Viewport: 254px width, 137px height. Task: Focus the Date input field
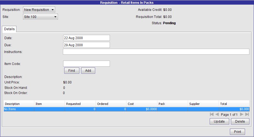coord(86,38)
